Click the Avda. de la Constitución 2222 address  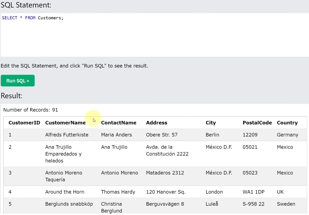(167, 150)
